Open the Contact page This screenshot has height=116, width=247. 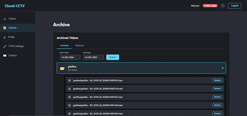click(18, 56)
